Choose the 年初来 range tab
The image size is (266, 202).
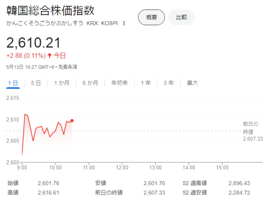point(119,83)
